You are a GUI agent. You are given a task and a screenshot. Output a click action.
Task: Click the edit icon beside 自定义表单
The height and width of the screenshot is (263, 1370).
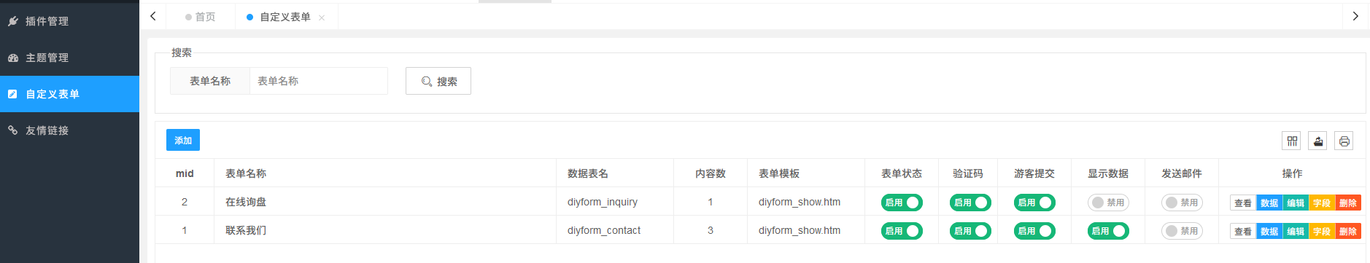coord(13,94)
